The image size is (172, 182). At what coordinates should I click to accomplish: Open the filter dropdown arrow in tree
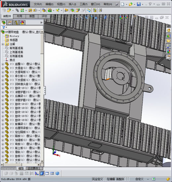[7, 27]
